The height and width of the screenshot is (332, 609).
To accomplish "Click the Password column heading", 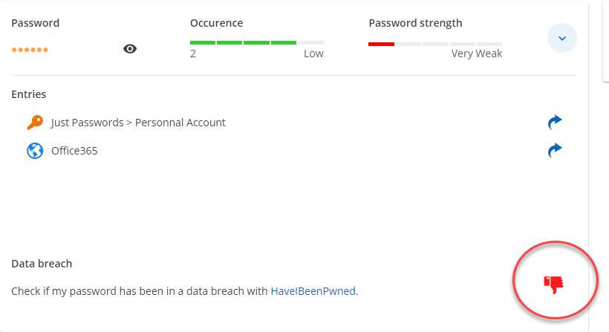I will point(36,23).
